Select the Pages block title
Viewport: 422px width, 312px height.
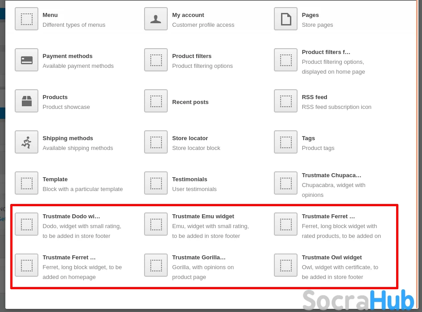pos(310,15)
